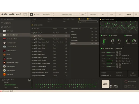Open the hamburger menu icon
139x104 pixels.
(136, 14)
